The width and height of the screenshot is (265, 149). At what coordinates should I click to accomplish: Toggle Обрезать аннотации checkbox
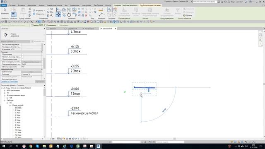point(22,60)
